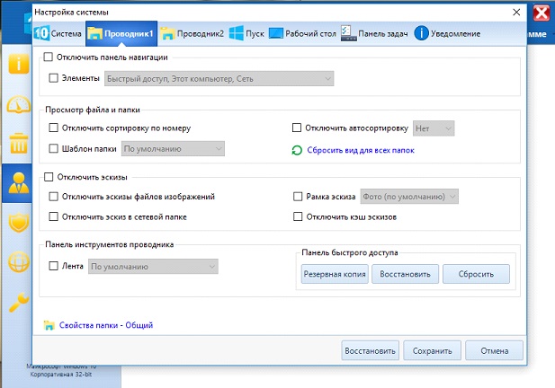Click the Сбросить button
The width and height of the screenshot is (555, 388).
(x=476, y=274)
